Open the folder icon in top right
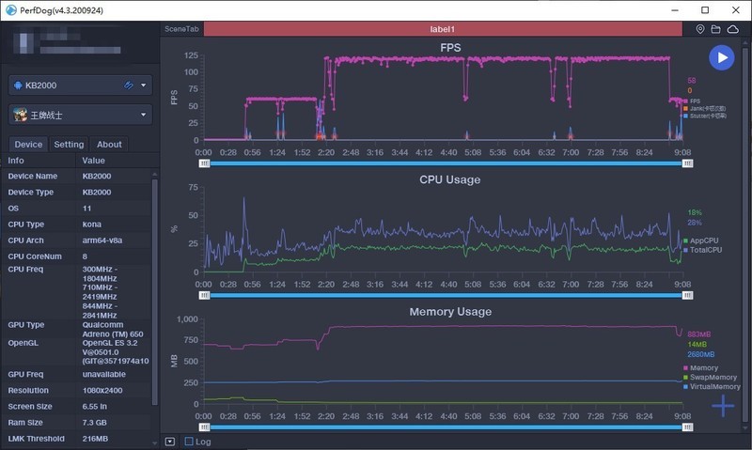The width and height of the screenshot is (752, 450). pos(716,30)
